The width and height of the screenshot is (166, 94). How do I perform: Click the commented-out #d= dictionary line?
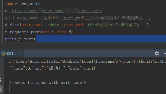78,18
